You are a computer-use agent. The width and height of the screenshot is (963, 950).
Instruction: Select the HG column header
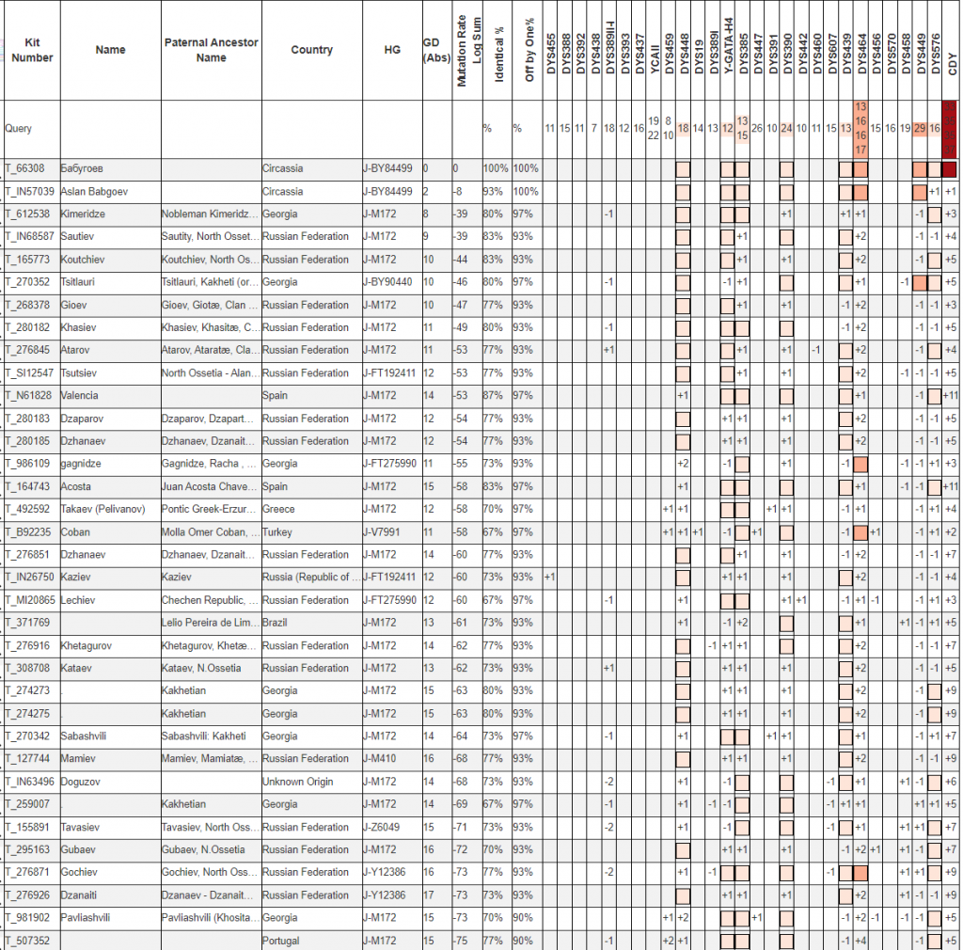click(x=392, y=50)
